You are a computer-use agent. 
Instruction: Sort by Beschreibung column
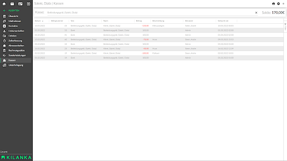click(158, 21)
